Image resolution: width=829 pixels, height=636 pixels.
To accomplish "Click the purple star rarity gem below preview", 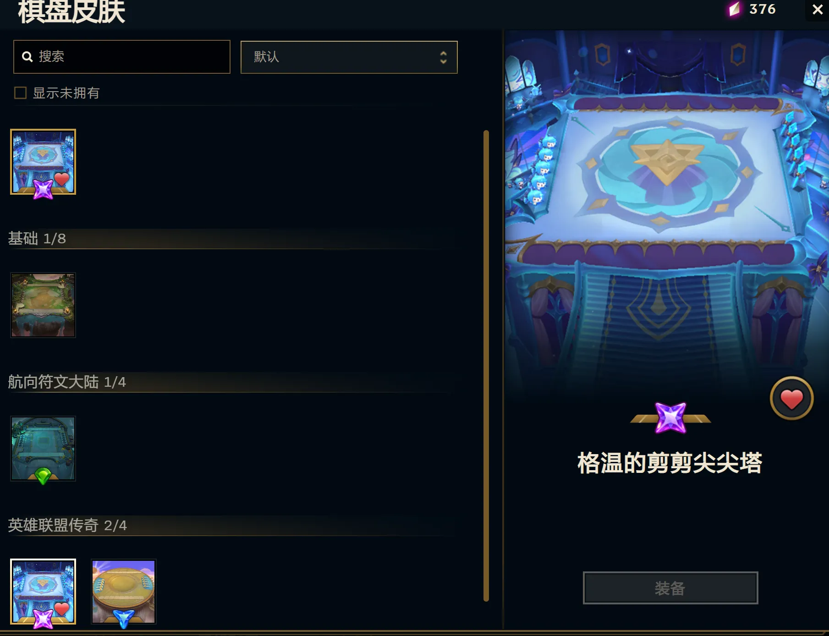I will pyautogui.click(x=670, y=417).
